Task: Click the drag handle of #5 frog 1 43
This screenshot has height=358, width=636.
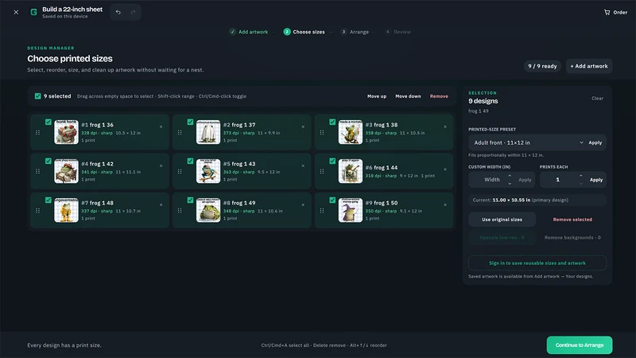Action: [x=180, y=171]
